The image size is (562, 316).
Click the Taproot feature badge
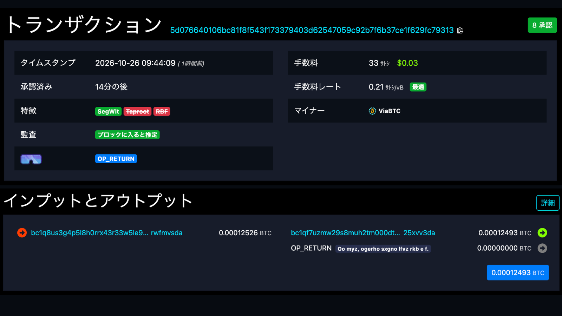click(x=137, y=111)
